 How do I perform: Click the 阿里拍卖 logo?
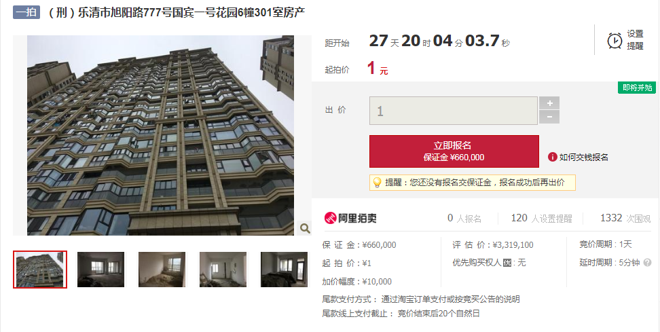point(350,218)
